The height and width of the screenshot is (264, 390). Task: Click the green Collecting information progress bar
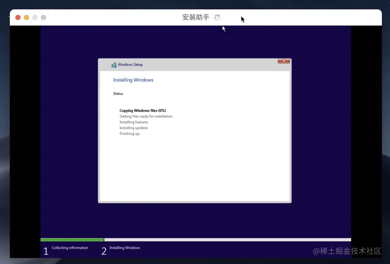coord(72,240)
